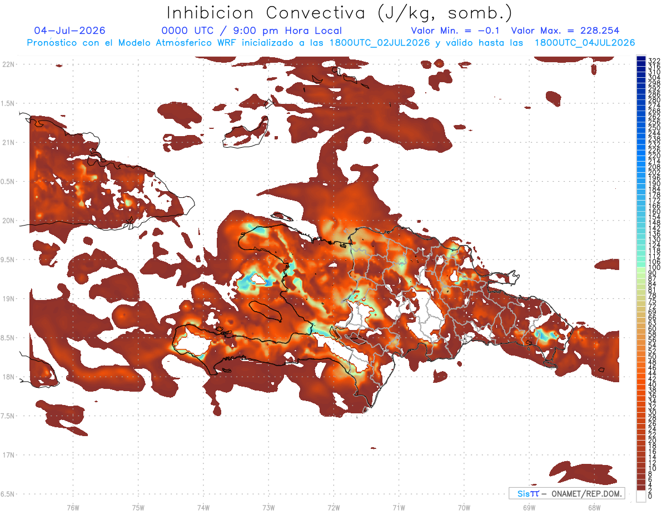
Task: Click the '8.5N' latitude label
Action: click(8, 338)
